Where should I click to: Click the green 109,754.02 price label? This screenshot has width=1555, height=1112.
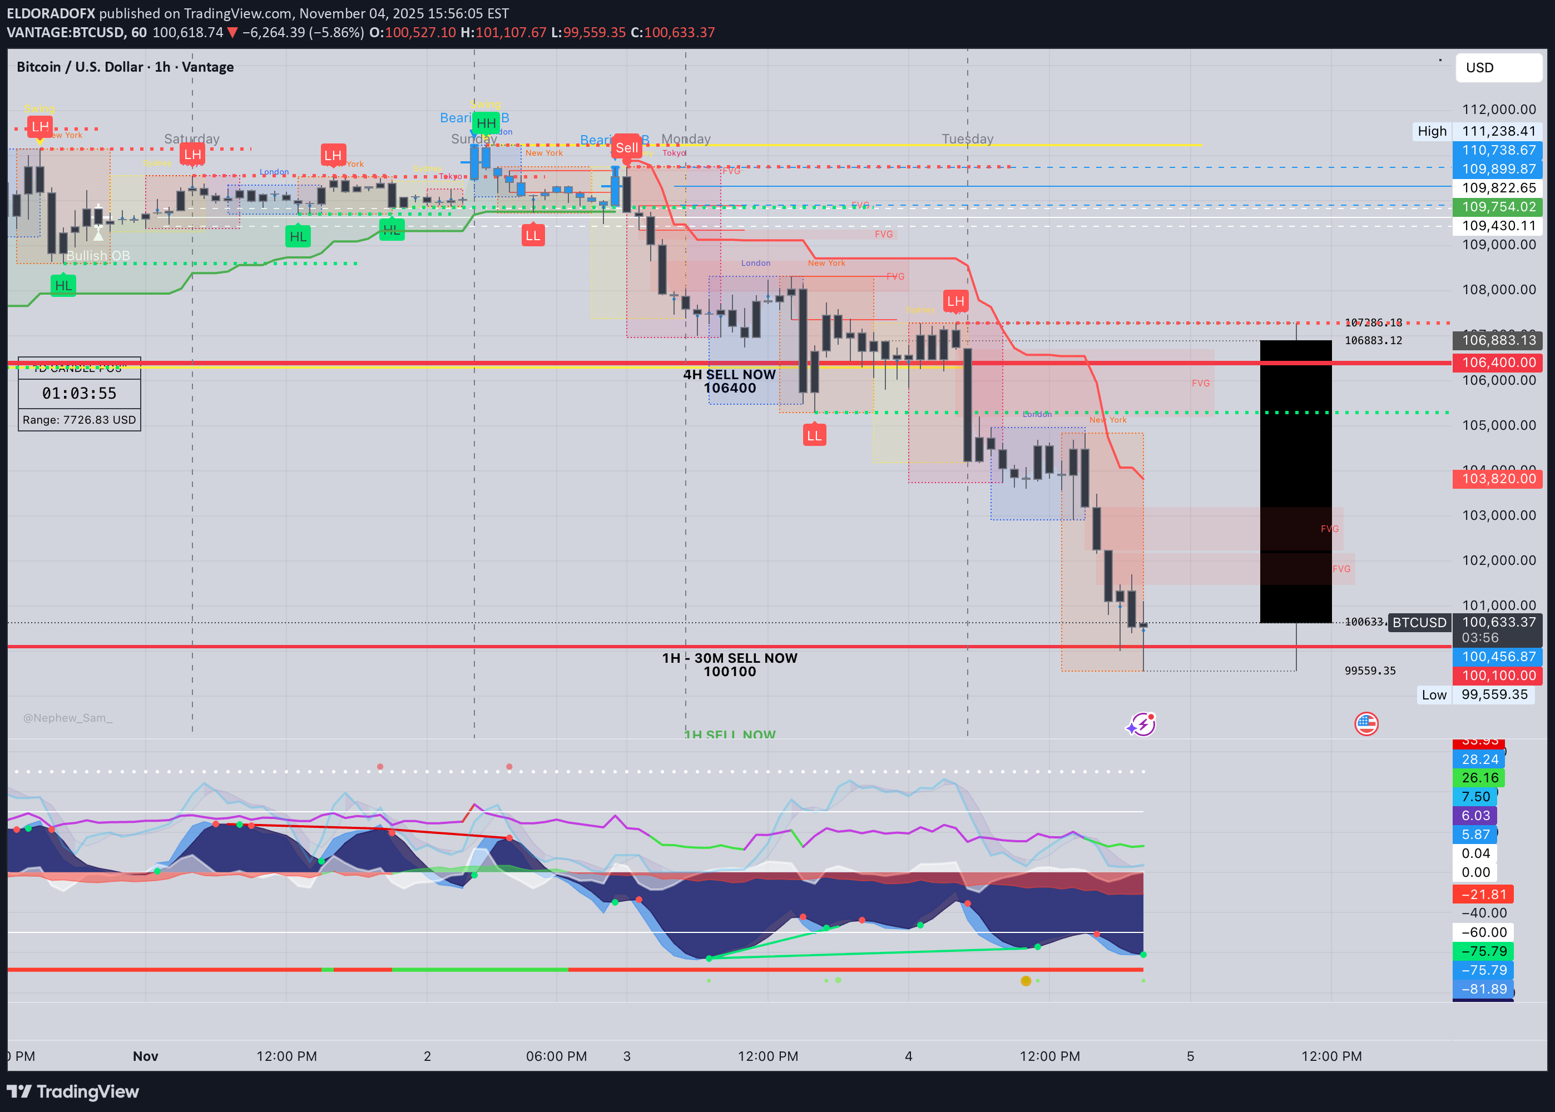pyautogui.click(x=1498, y=207)
